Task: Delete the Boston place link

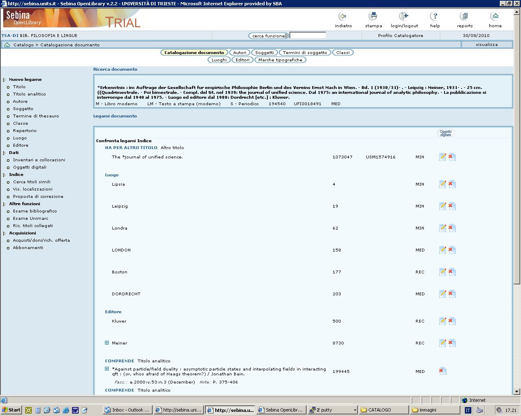Action: coord(451,272)
